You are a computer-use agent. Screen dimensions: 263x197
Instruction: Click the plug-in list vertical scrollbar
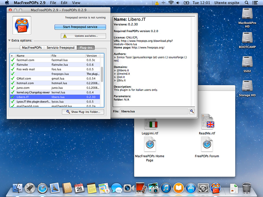tap(102, 75)
